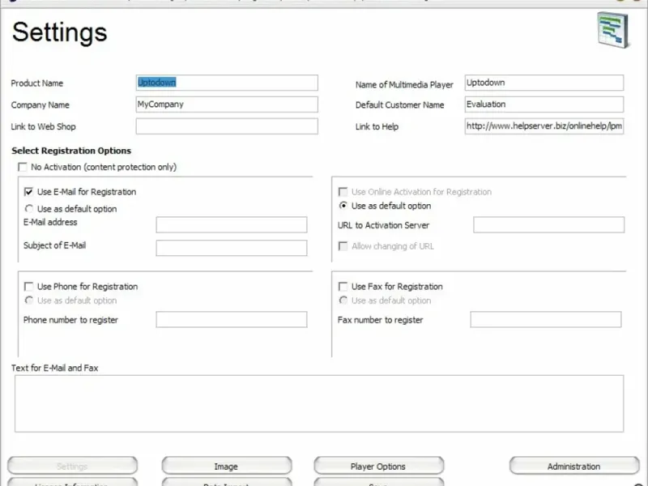Image resolution: width=648 pixels, height=486 pixels.
Task: Click the Link to Help URL field
Action: pos(544,126)
